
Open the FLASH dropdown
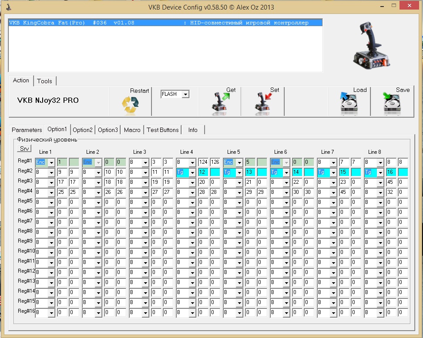click(185, 94)
